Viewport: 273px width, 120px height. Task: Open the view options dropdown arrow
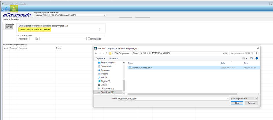coord(247,59)
